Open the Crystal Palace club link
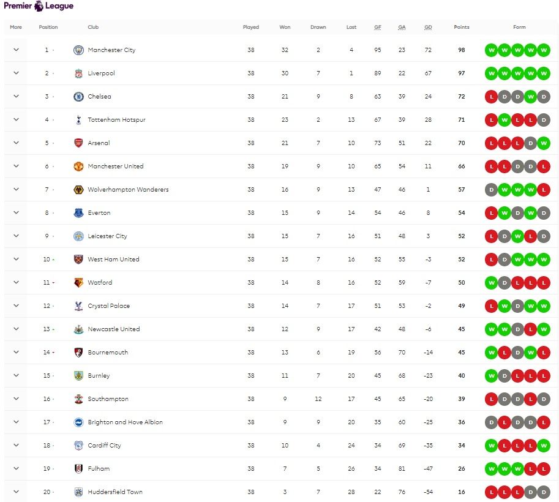Viewport: 559px width, 502px height. click(x=109, y=306)
